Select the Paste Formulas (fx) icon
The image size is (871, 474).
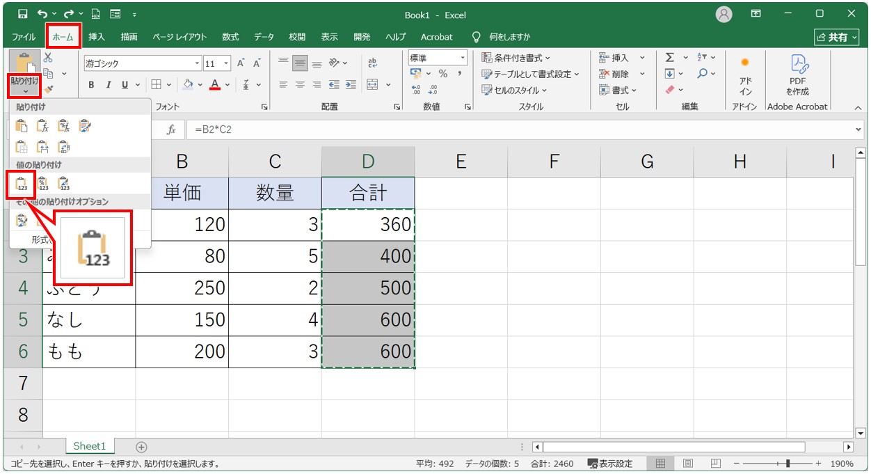[42, 126]
